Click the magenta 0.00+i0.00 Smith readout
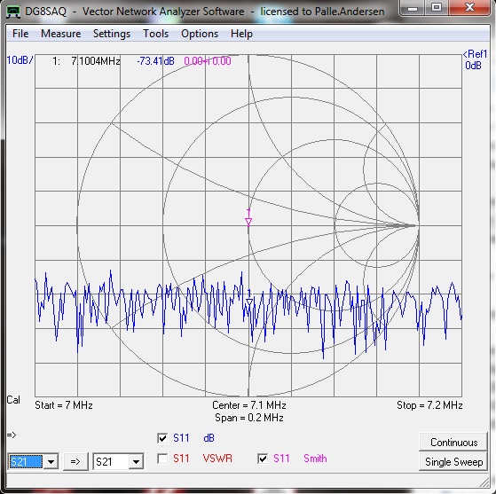The image size is (496, 494). pyautogui.click(x=208, y=60)
